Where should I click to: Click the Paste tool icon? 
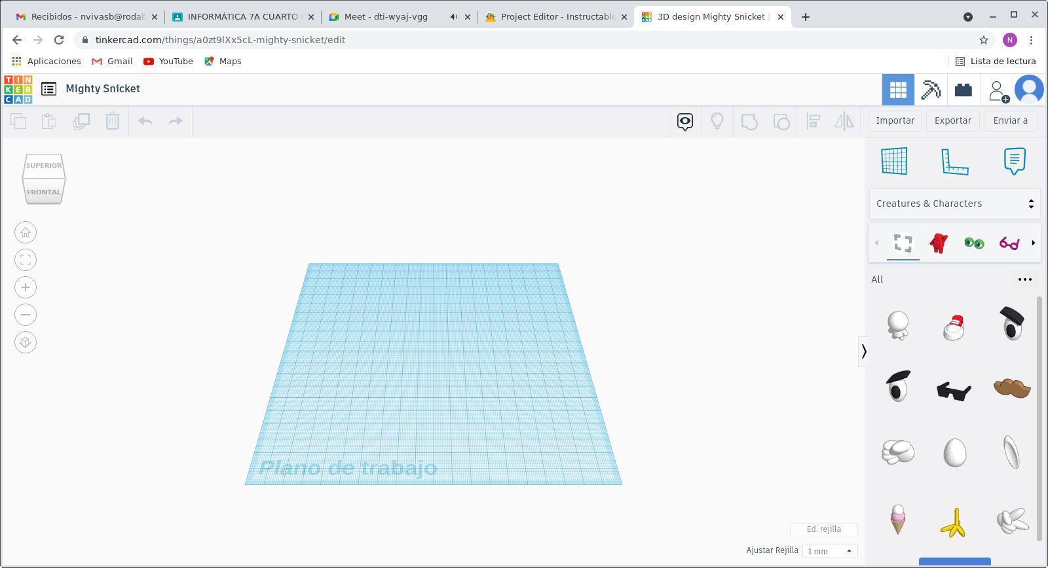[49, 121]
